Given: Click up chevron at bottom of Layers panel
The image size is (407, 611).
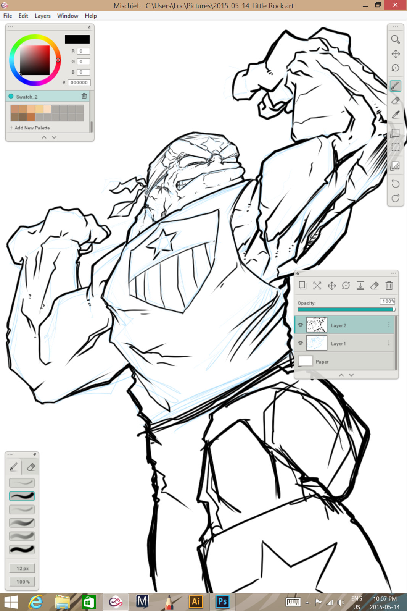Looking at the screenshot, I should pyautogui.click(x=341, y=375).
